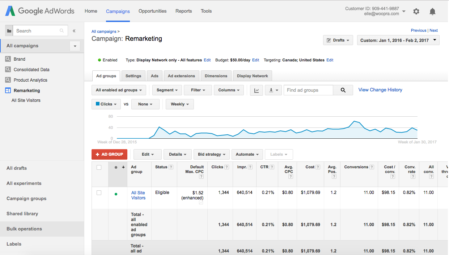Click the green status dot for All Site Visitors

coord(116,194)
